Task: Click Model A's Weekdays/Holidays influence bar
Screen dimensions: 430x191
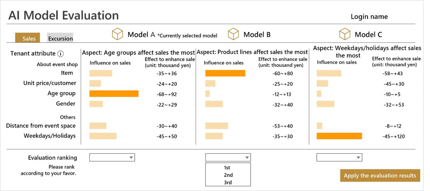Action: point(103,136)
